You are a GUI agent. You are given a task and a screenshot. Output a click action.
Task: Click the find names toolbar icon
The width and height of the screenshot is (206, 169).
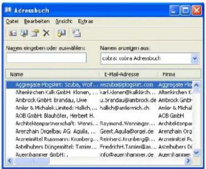pos(24,33)
